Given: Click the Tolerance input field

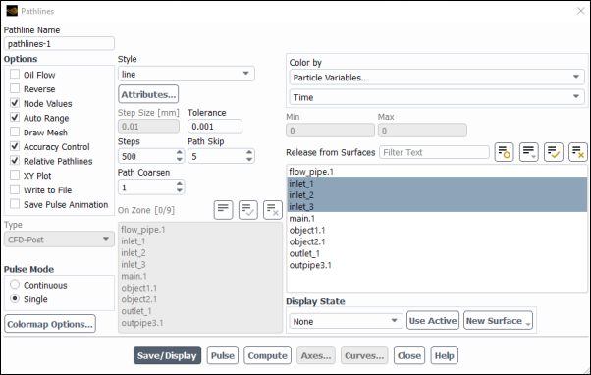Looking at the screenshot, I should (x=215, y=127).
